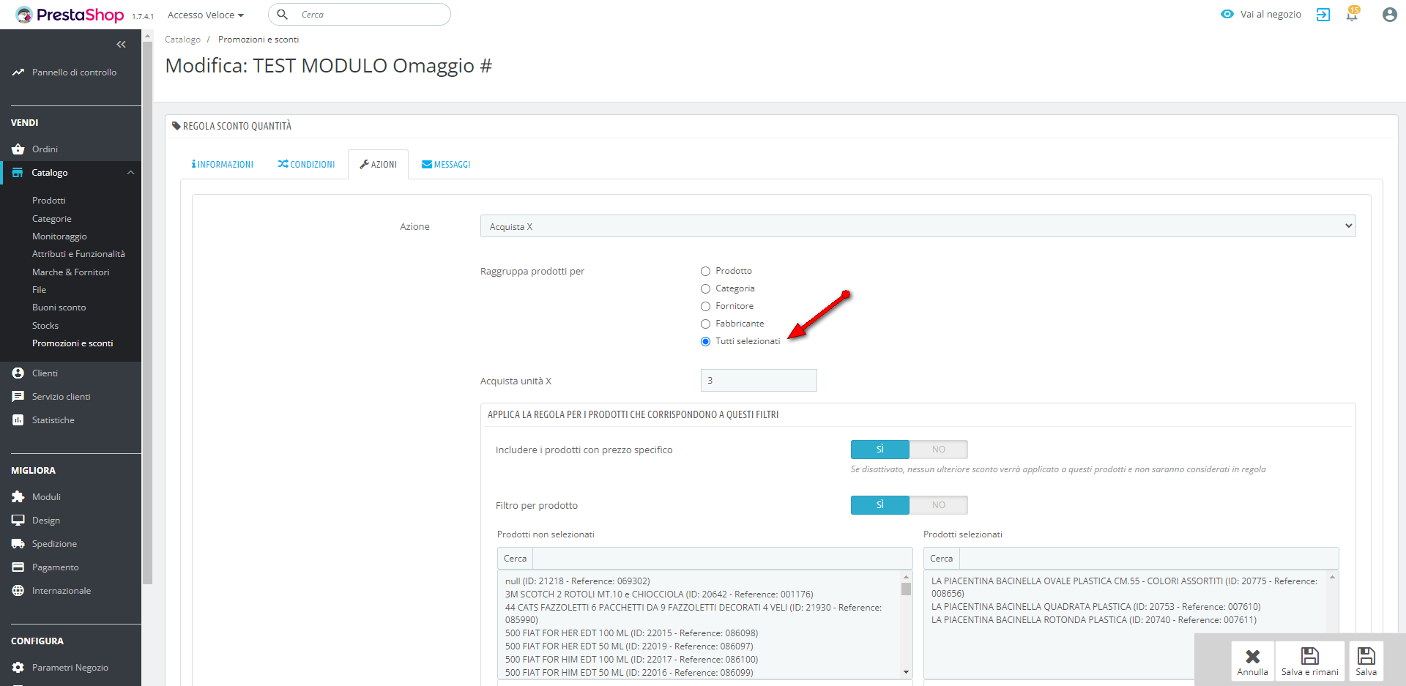Click the Acquista unità X input field
Viewport: 1406px width, 686px height.
[758, 381]
